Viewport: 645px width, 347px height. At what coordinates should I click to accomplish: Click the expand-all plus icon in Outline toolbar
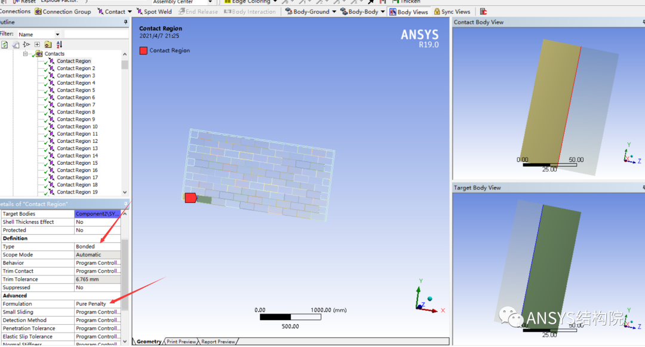coord(37,44)
